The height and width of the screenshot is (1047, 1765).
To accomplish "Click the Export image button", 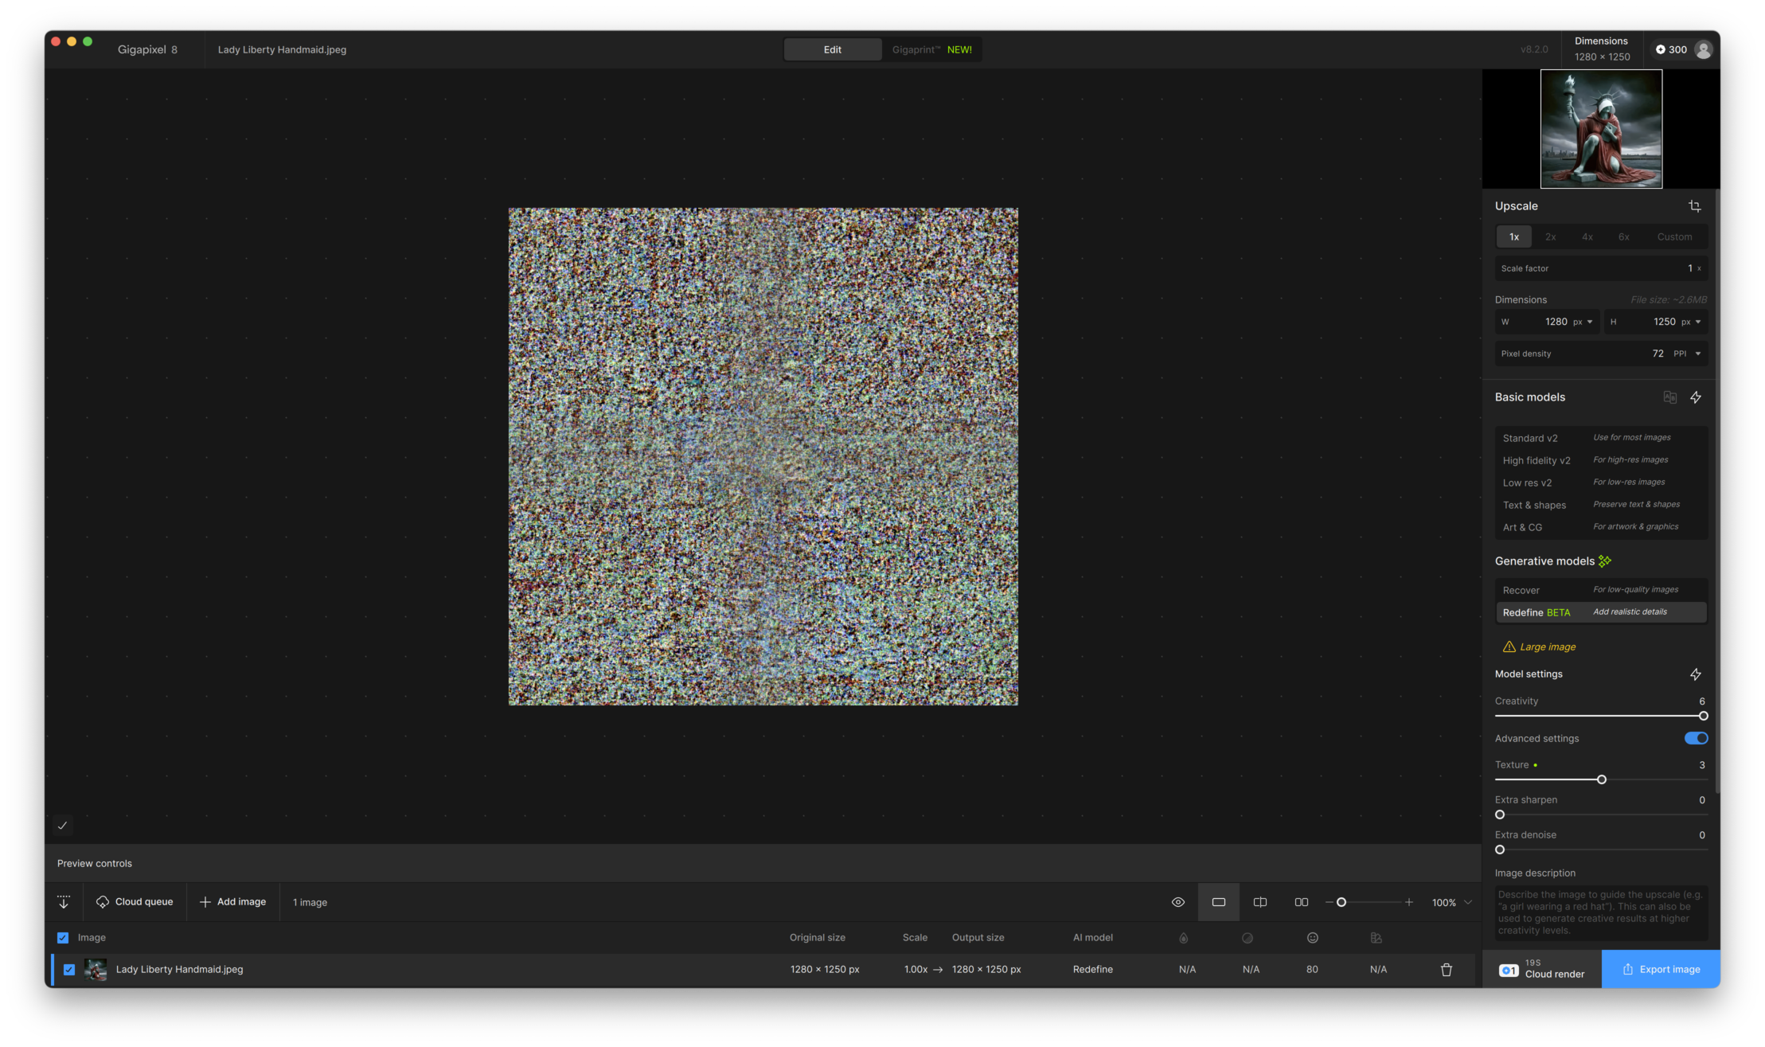I will 1661,969.
